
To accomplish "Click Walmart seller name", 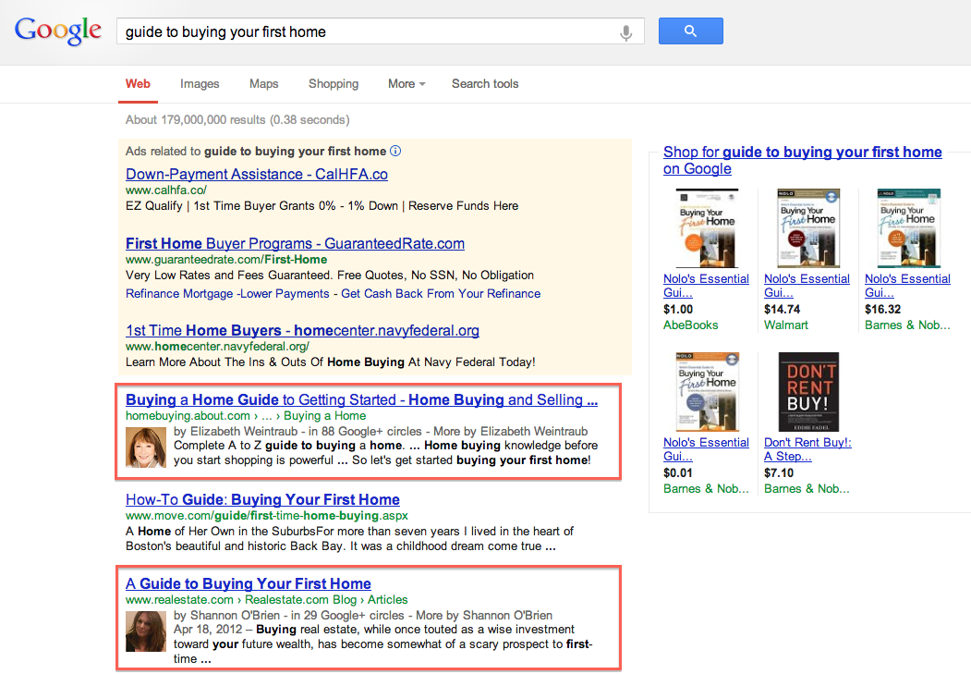I will [x=786, y=325].
